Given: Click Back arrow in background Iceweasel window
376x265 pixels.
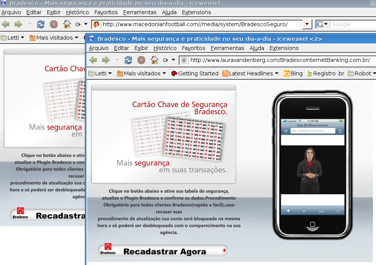Looking at the screenshot, I should pos(5,24).
